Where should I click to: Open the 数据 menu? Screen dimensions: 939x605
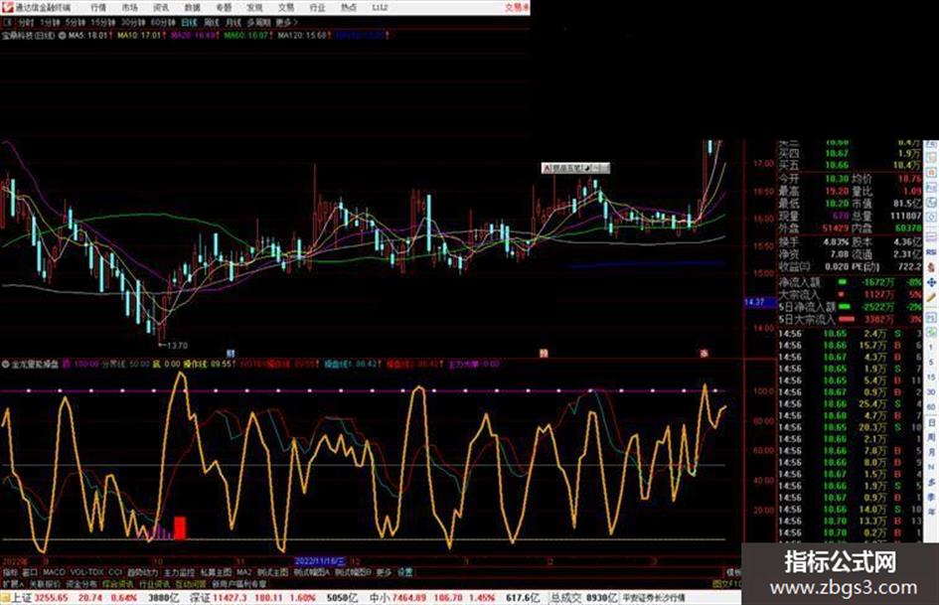[192, 8]
